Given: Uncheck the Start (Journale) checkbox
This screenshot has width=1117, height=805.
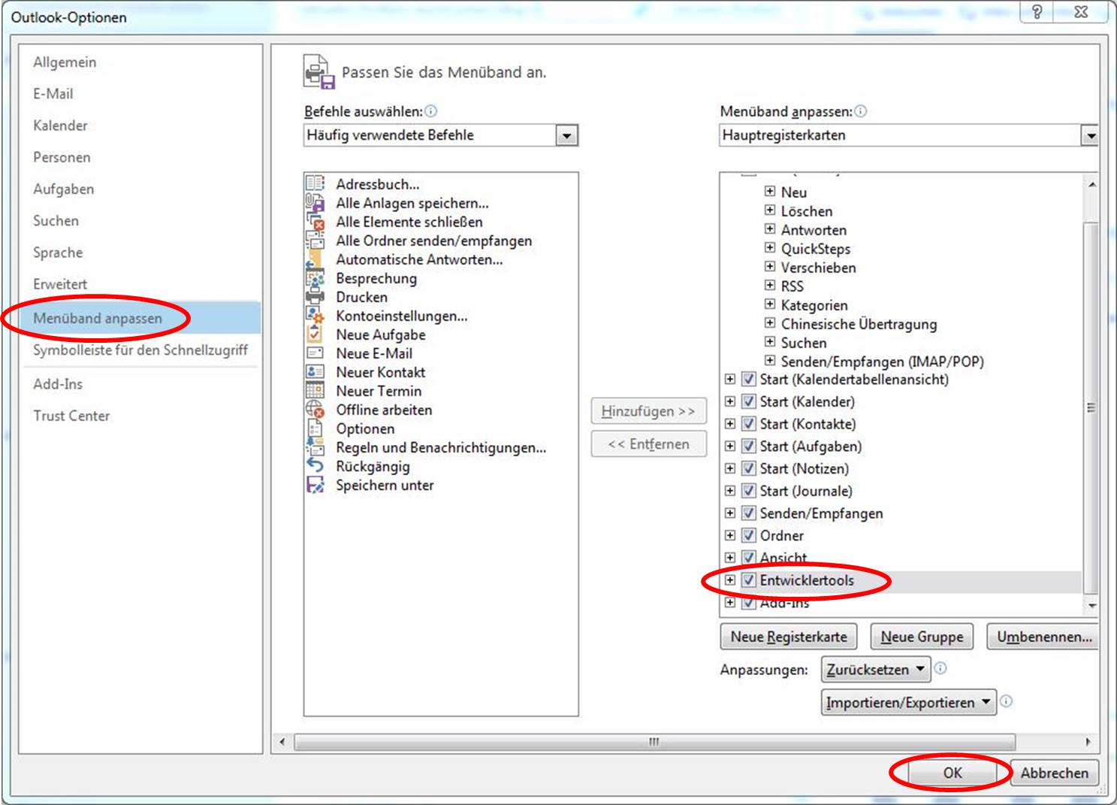Looking at the screenshot, I should [x=748, y=491].
